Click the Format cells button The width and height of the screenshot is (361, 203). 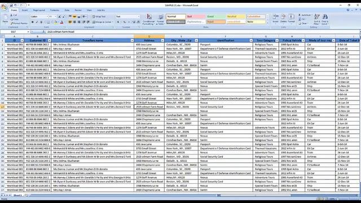tap(291, 19)
